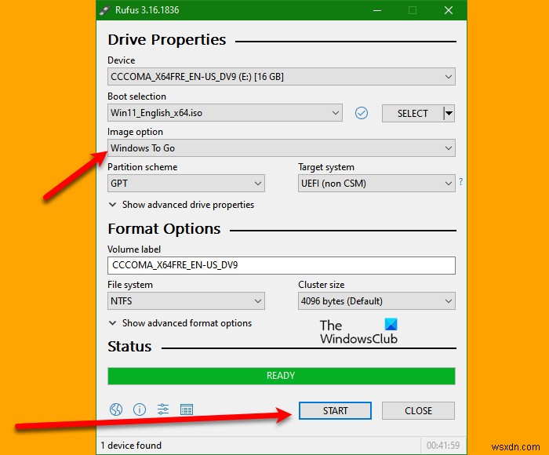Click the START button
The height and width of the screenshot is (455, 549).
(335, 410)
